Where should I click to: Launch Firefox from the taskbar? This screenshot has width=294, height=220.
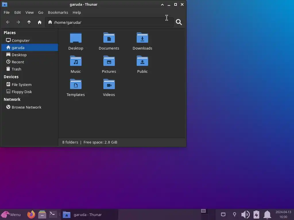(x=31, y=215)
